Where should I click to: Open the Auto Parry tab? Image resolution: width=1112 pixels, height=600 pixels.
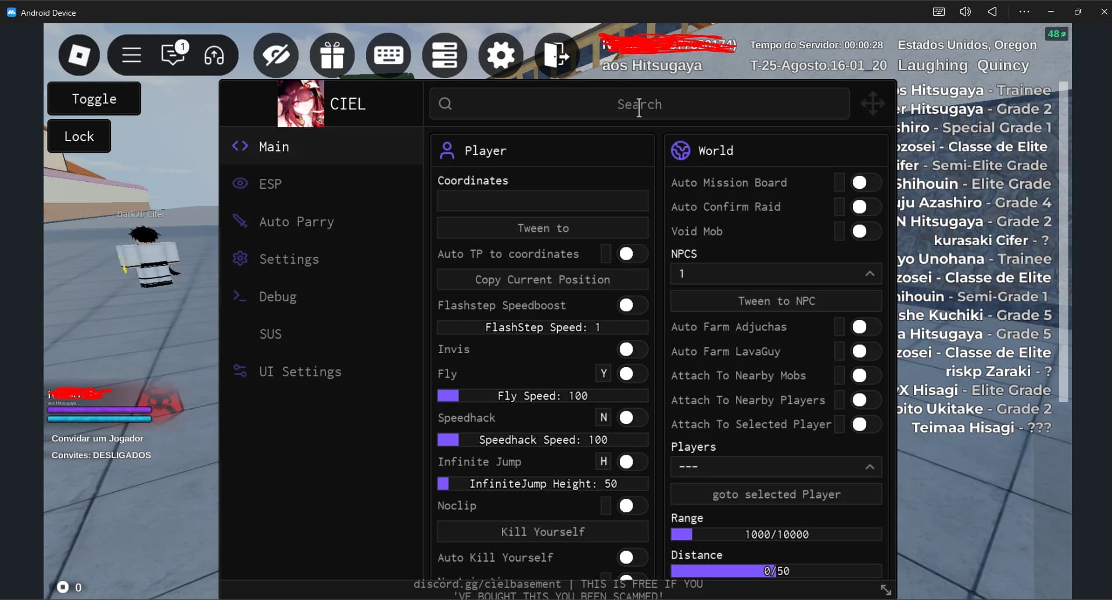coord(296,222)
